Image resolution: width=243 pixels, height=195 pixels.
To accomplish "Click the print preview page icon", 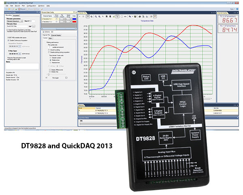I will (x=143, y=17).
